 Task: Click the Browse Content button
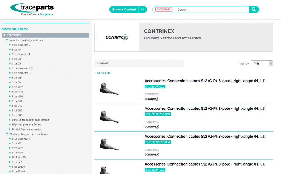pyautogui.click(x=124, y=10)
